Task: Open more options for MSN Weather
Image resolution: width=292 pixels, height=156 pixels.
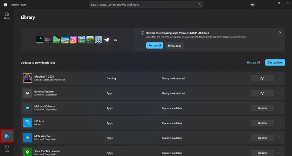Action: 280,138
